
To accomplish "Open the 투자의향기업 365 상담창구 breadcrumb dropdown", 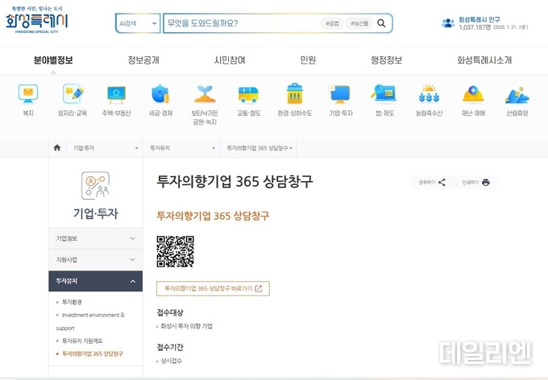I will point(258,148).
